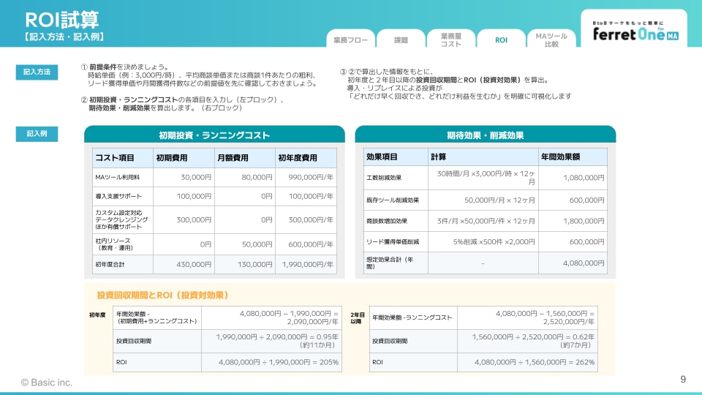
Task: Switch to the 業務フロー tab
Action: tap(350, 40)
